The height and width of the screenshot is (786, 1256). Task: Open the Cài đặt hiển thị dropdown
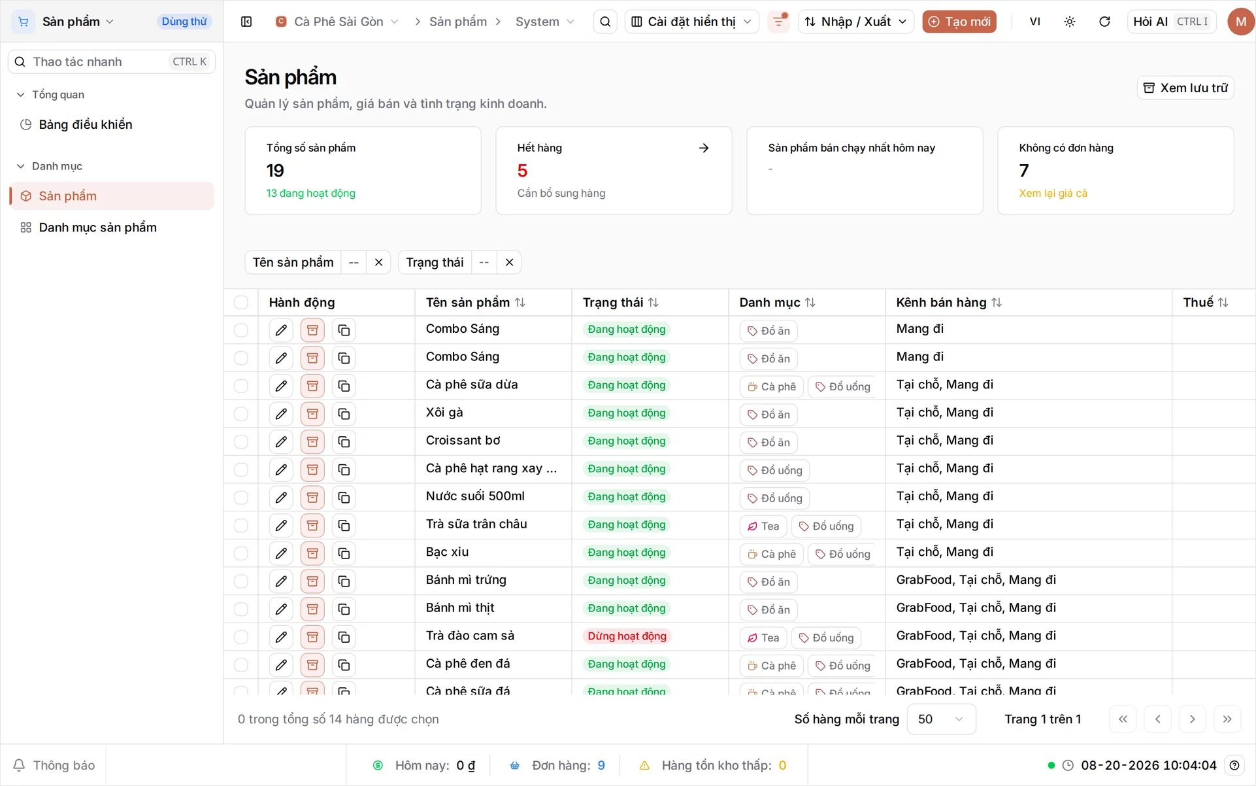tap(691, 22)
